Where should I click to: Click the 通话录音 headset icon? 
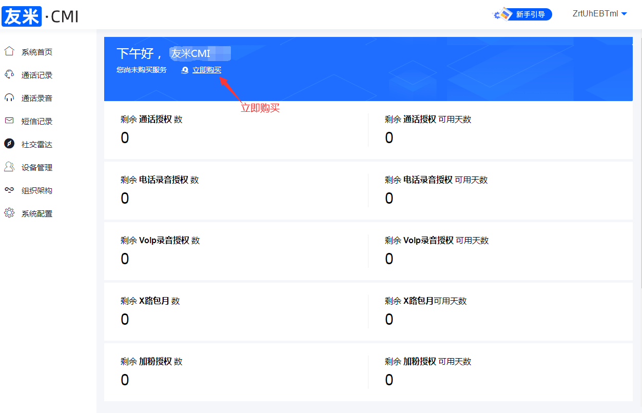pos(9,97)
